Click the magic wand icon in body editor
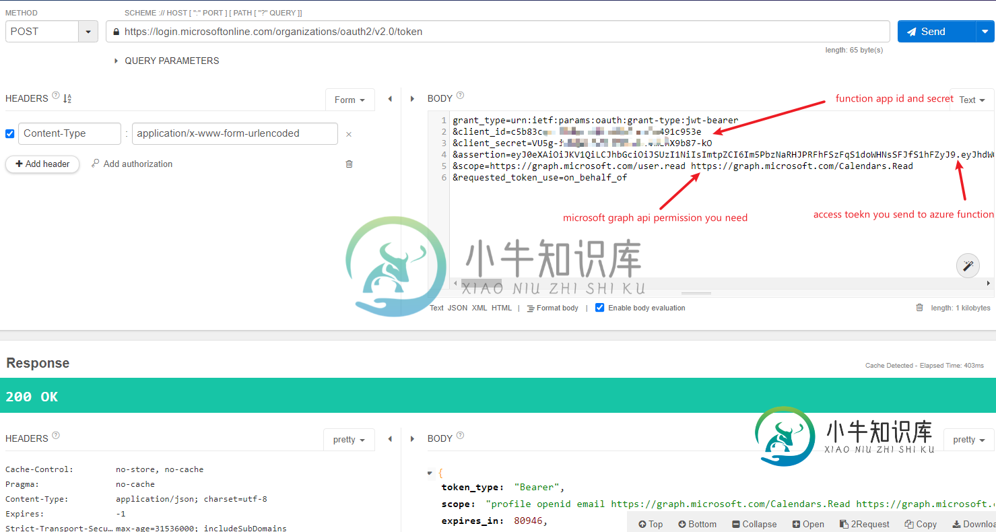 pos(968,265)
